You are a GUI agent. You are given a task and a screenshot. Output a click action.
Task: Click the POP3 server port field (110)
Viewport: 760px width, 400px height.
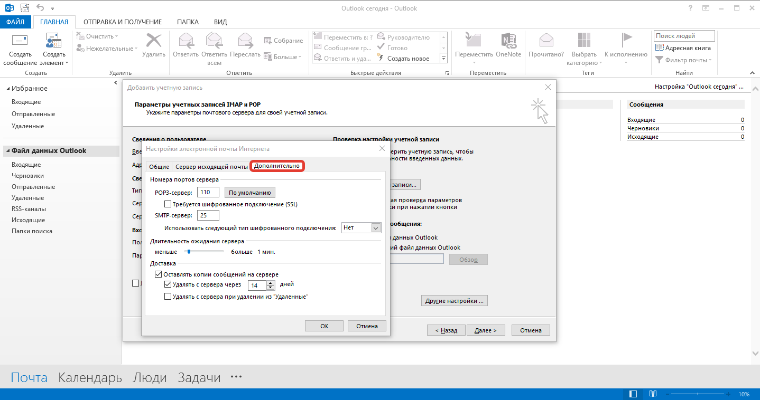pos(208,193)
